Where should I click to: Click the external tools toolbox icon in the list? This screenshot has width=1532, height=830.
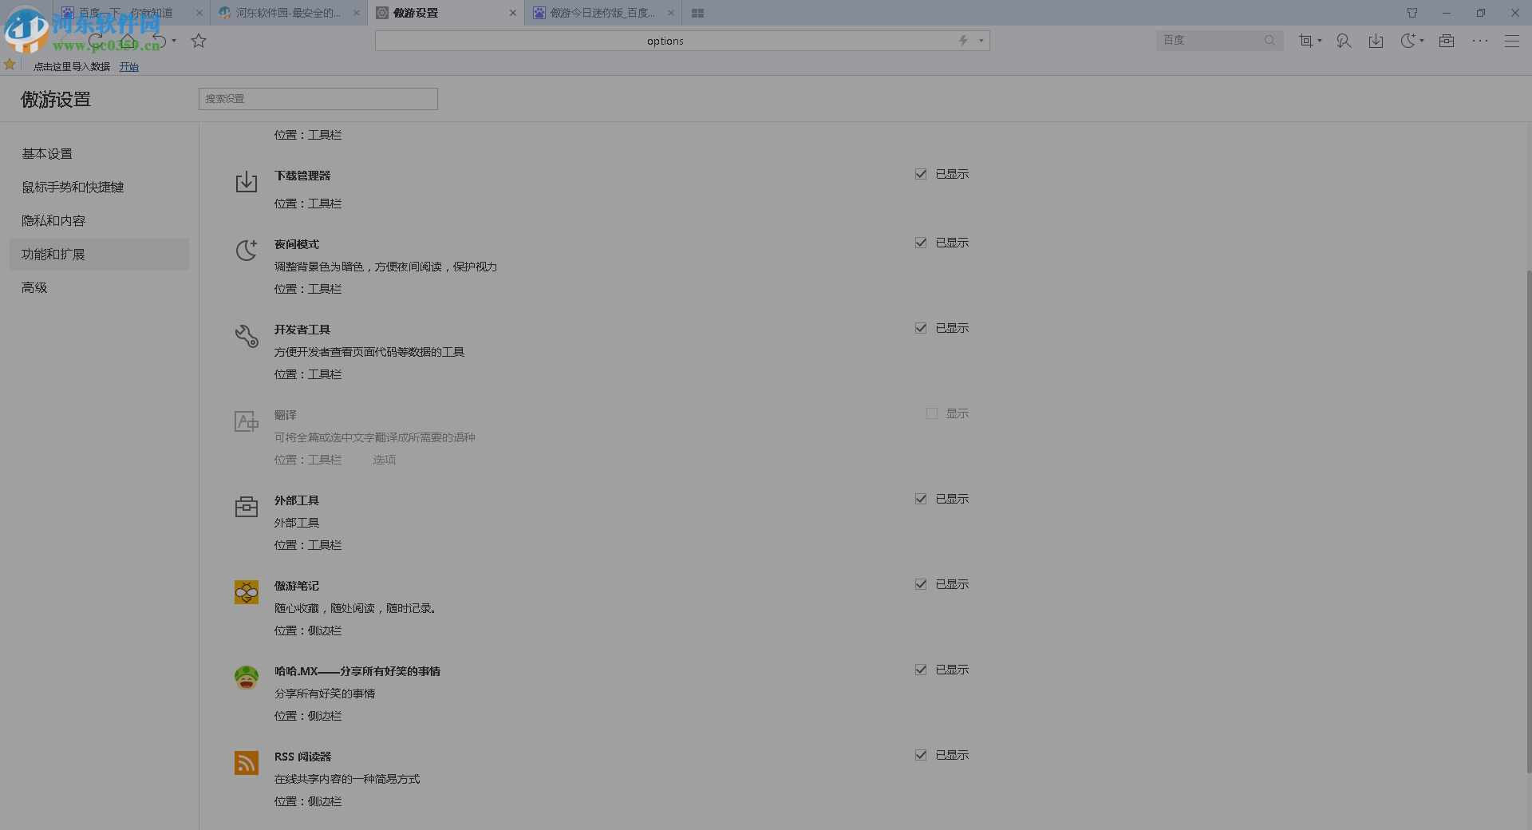[x=247, y=507]
